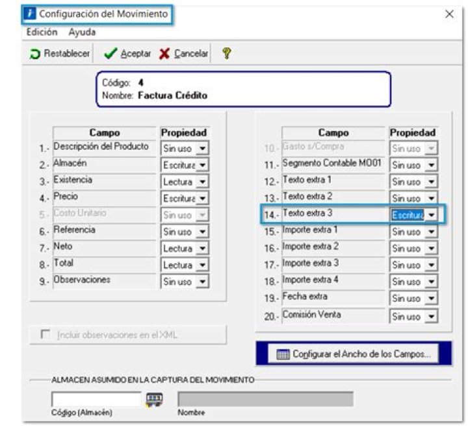Click the Aceptar green checkmark icon
This screenshot has width=468, height=427.
point(109,54)
